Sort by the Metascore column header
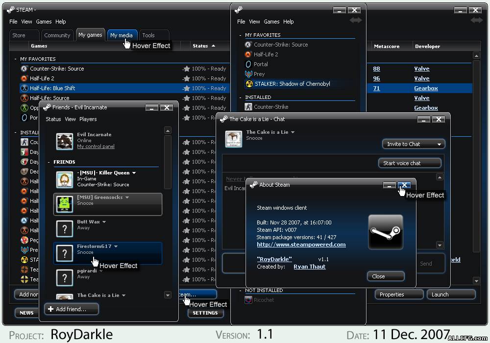This screenshot has height=343, width=490. (387, 46)
